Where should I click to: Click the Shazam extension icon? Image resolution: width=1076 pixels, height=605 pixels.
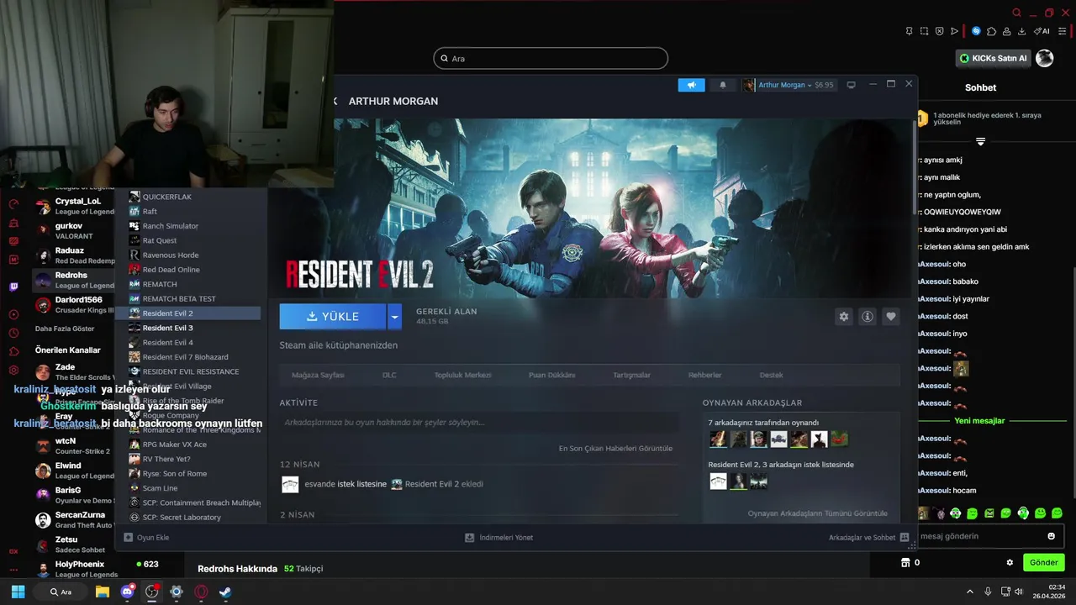976,31
